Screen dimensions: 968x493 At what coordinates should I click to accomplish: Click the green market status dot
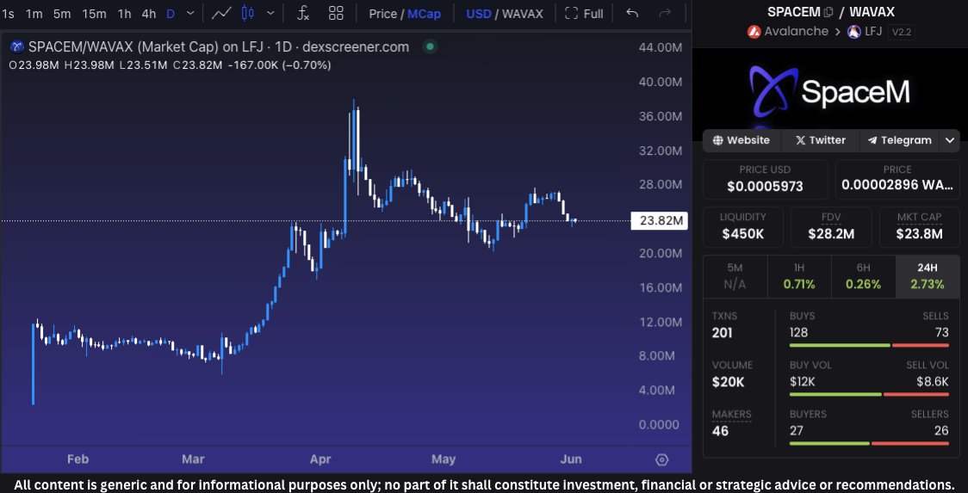tap(431, 46)
